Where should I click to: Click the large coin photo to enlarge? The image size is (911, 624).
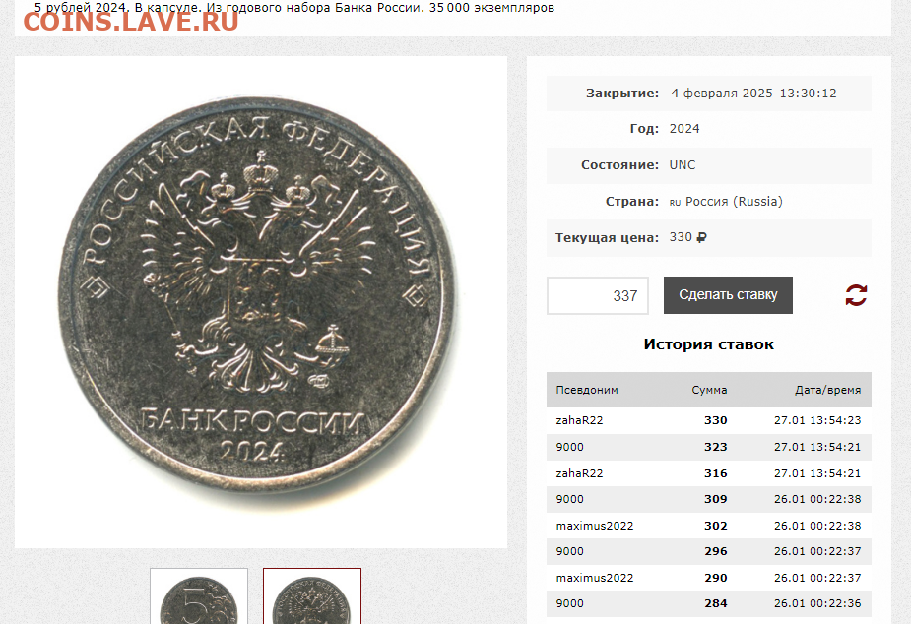coord(261,302)
